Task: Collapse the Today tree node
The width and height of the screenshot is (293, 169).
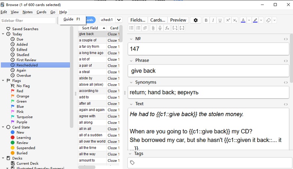Action: [x=3, y=34]
